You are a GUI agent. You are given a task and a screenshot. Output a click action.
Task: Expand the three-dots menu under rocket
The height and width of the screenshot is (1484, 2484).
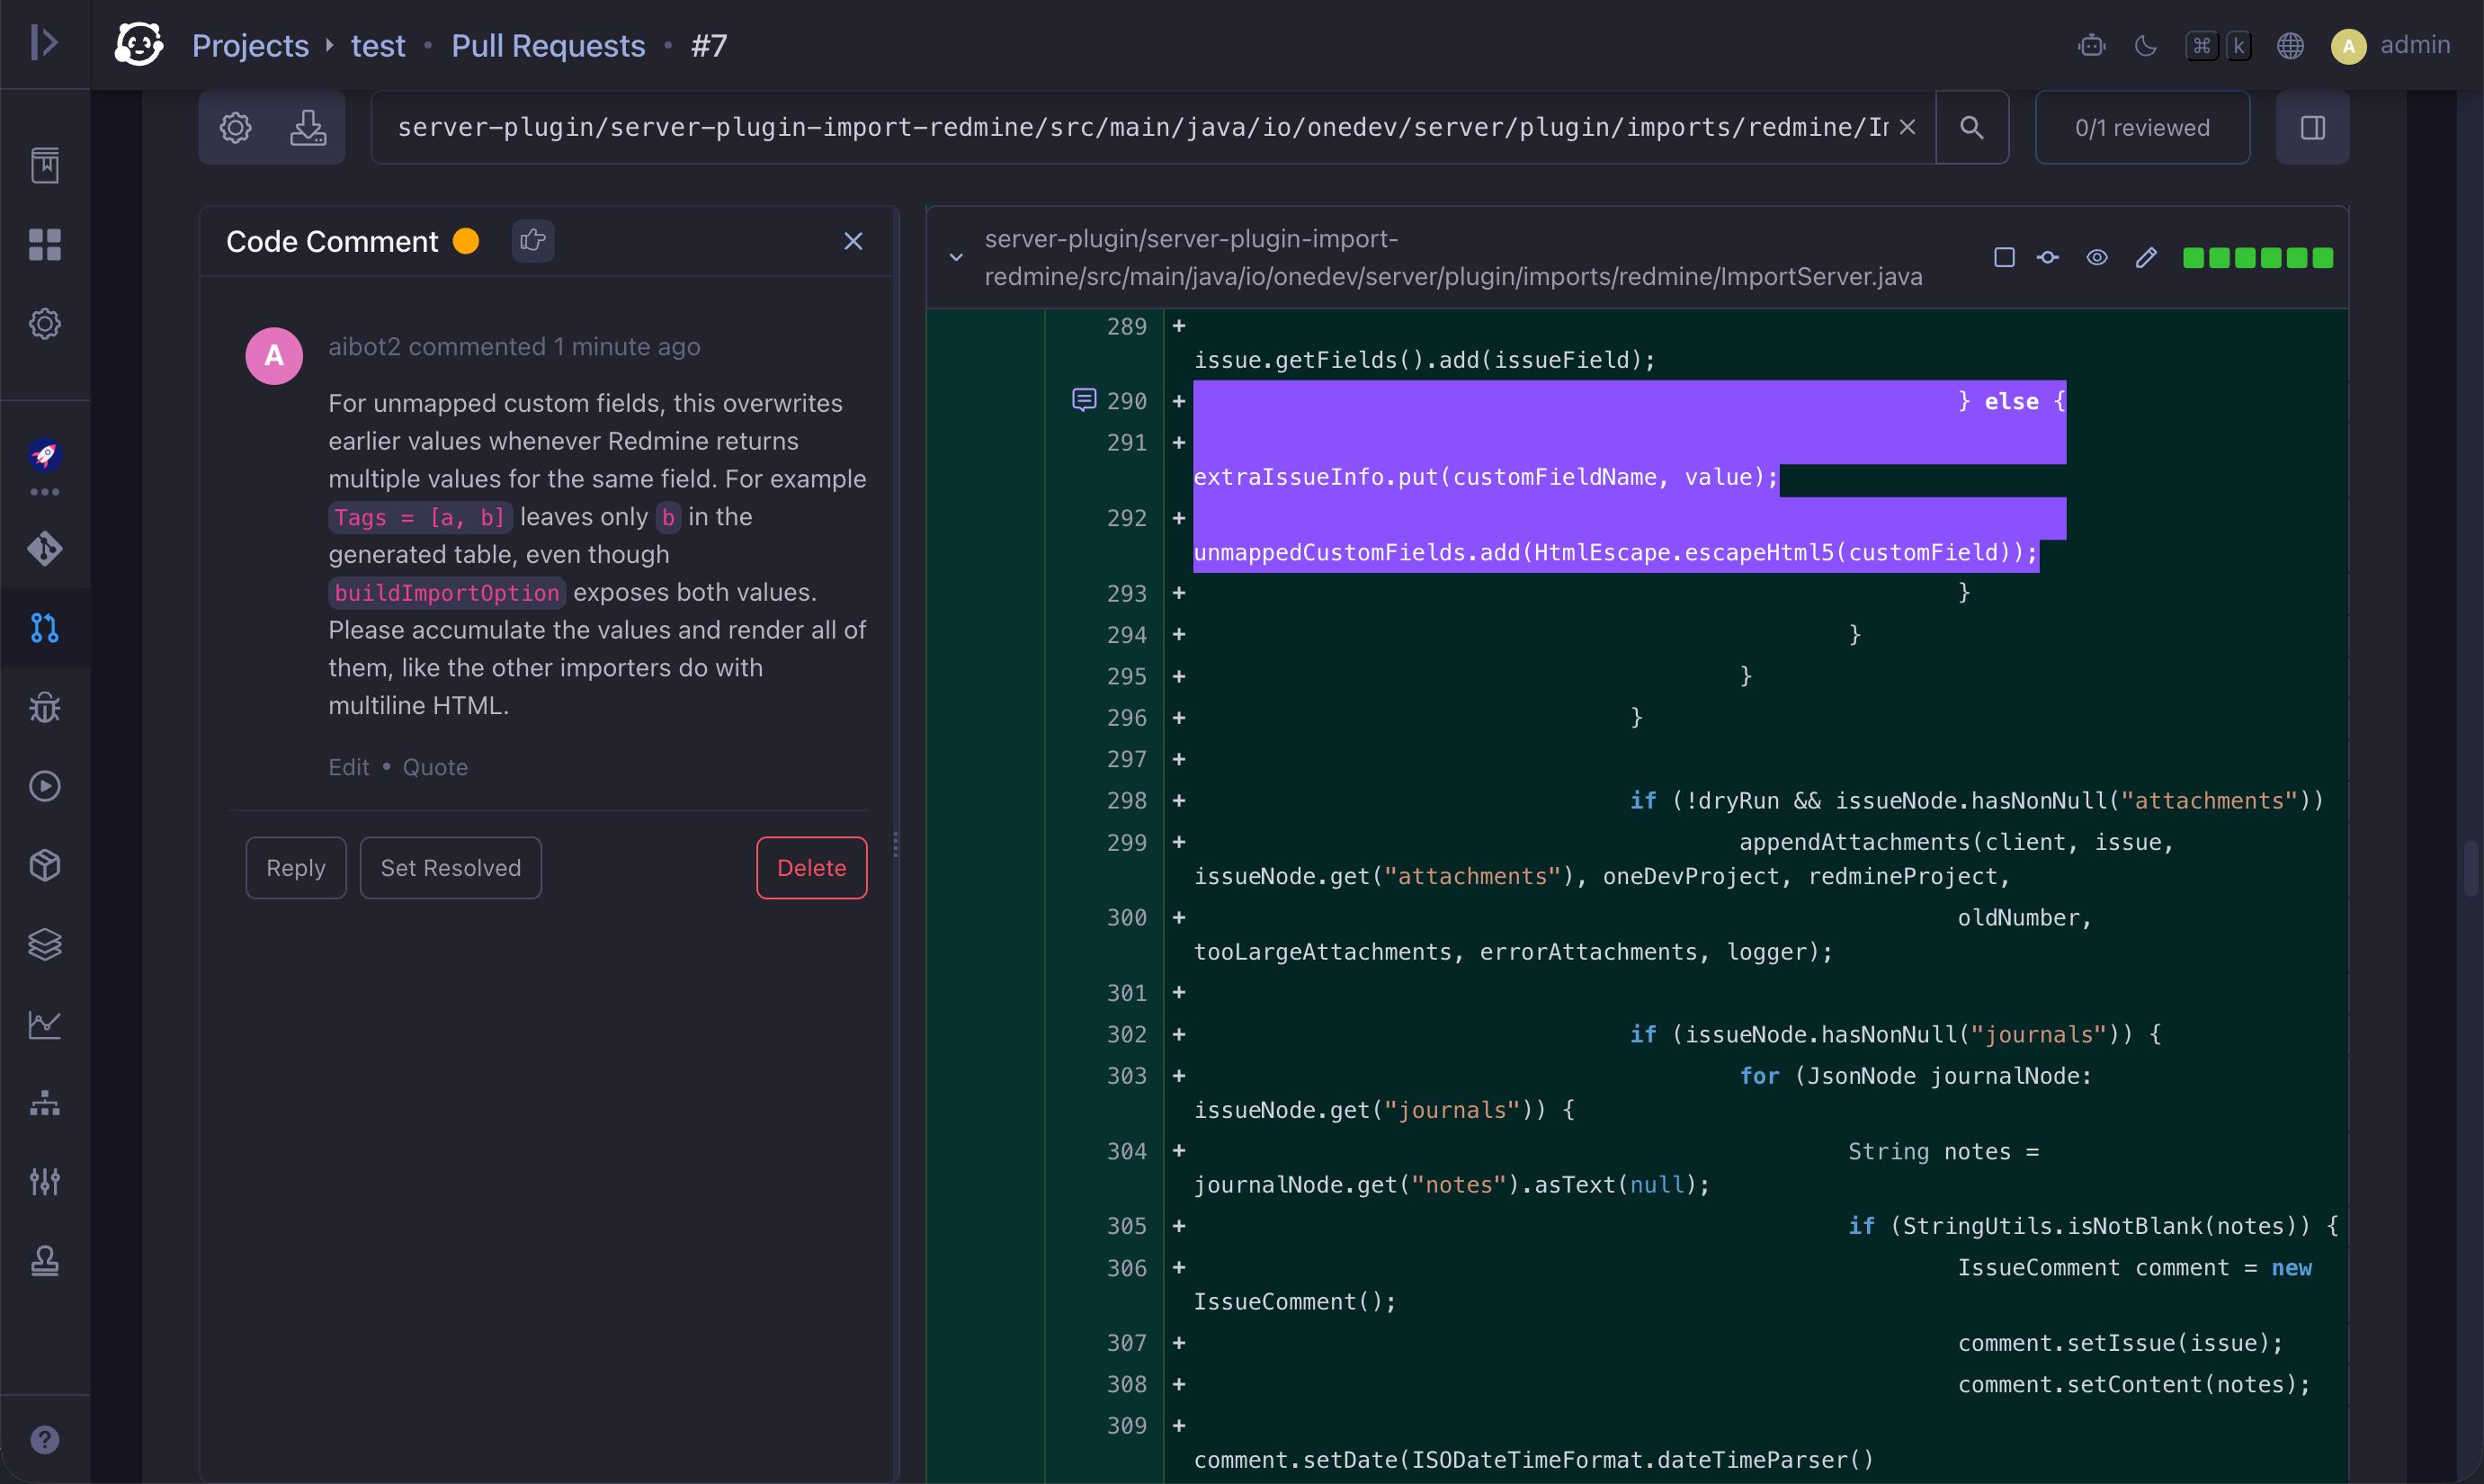tap(45, 492)
